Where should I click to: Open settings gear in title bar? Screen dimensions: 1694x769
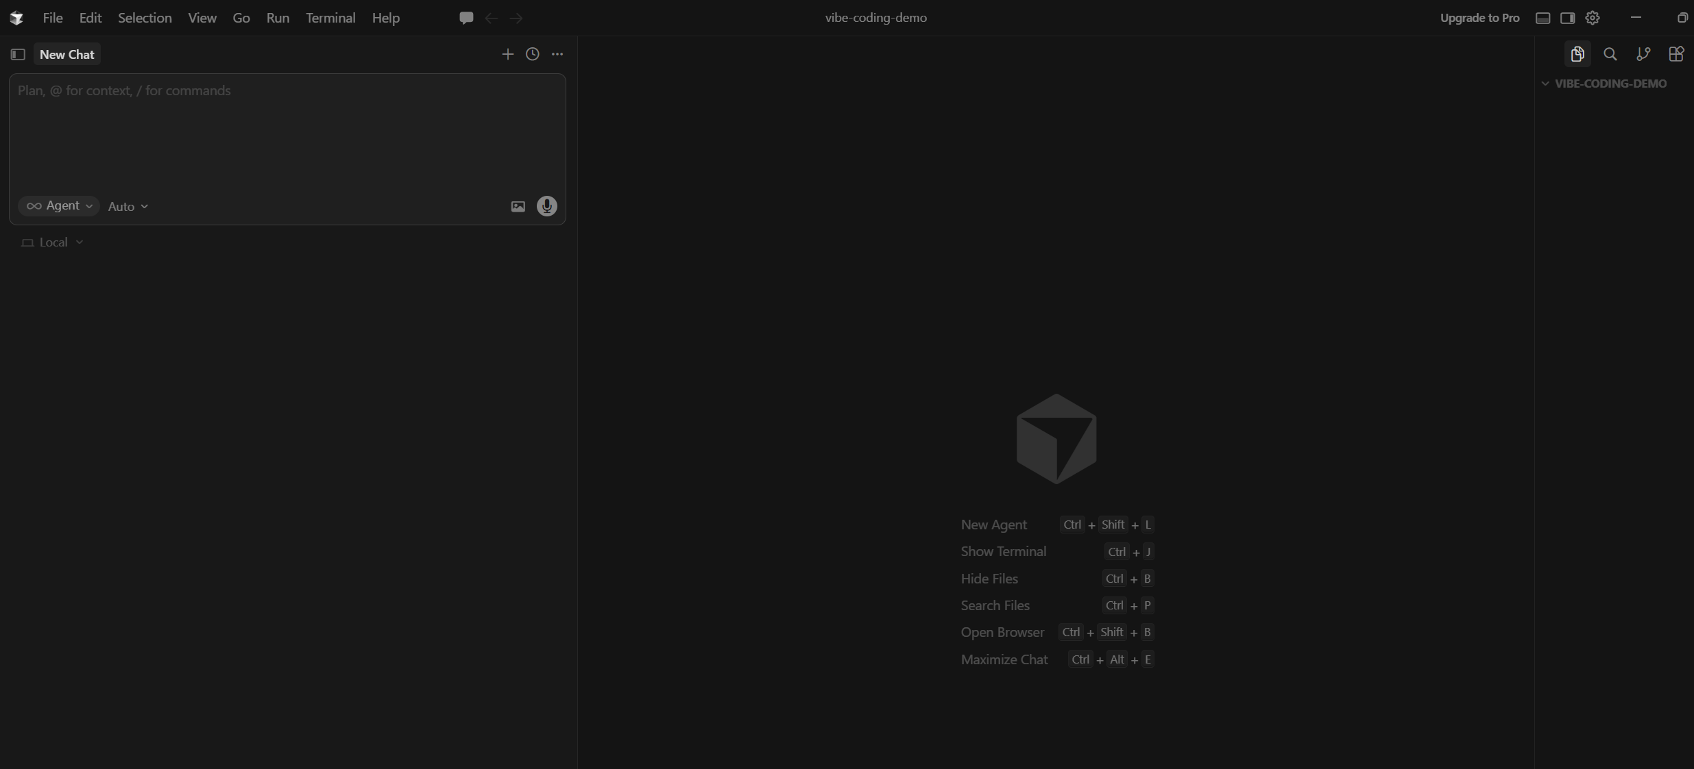[1592, 18]
